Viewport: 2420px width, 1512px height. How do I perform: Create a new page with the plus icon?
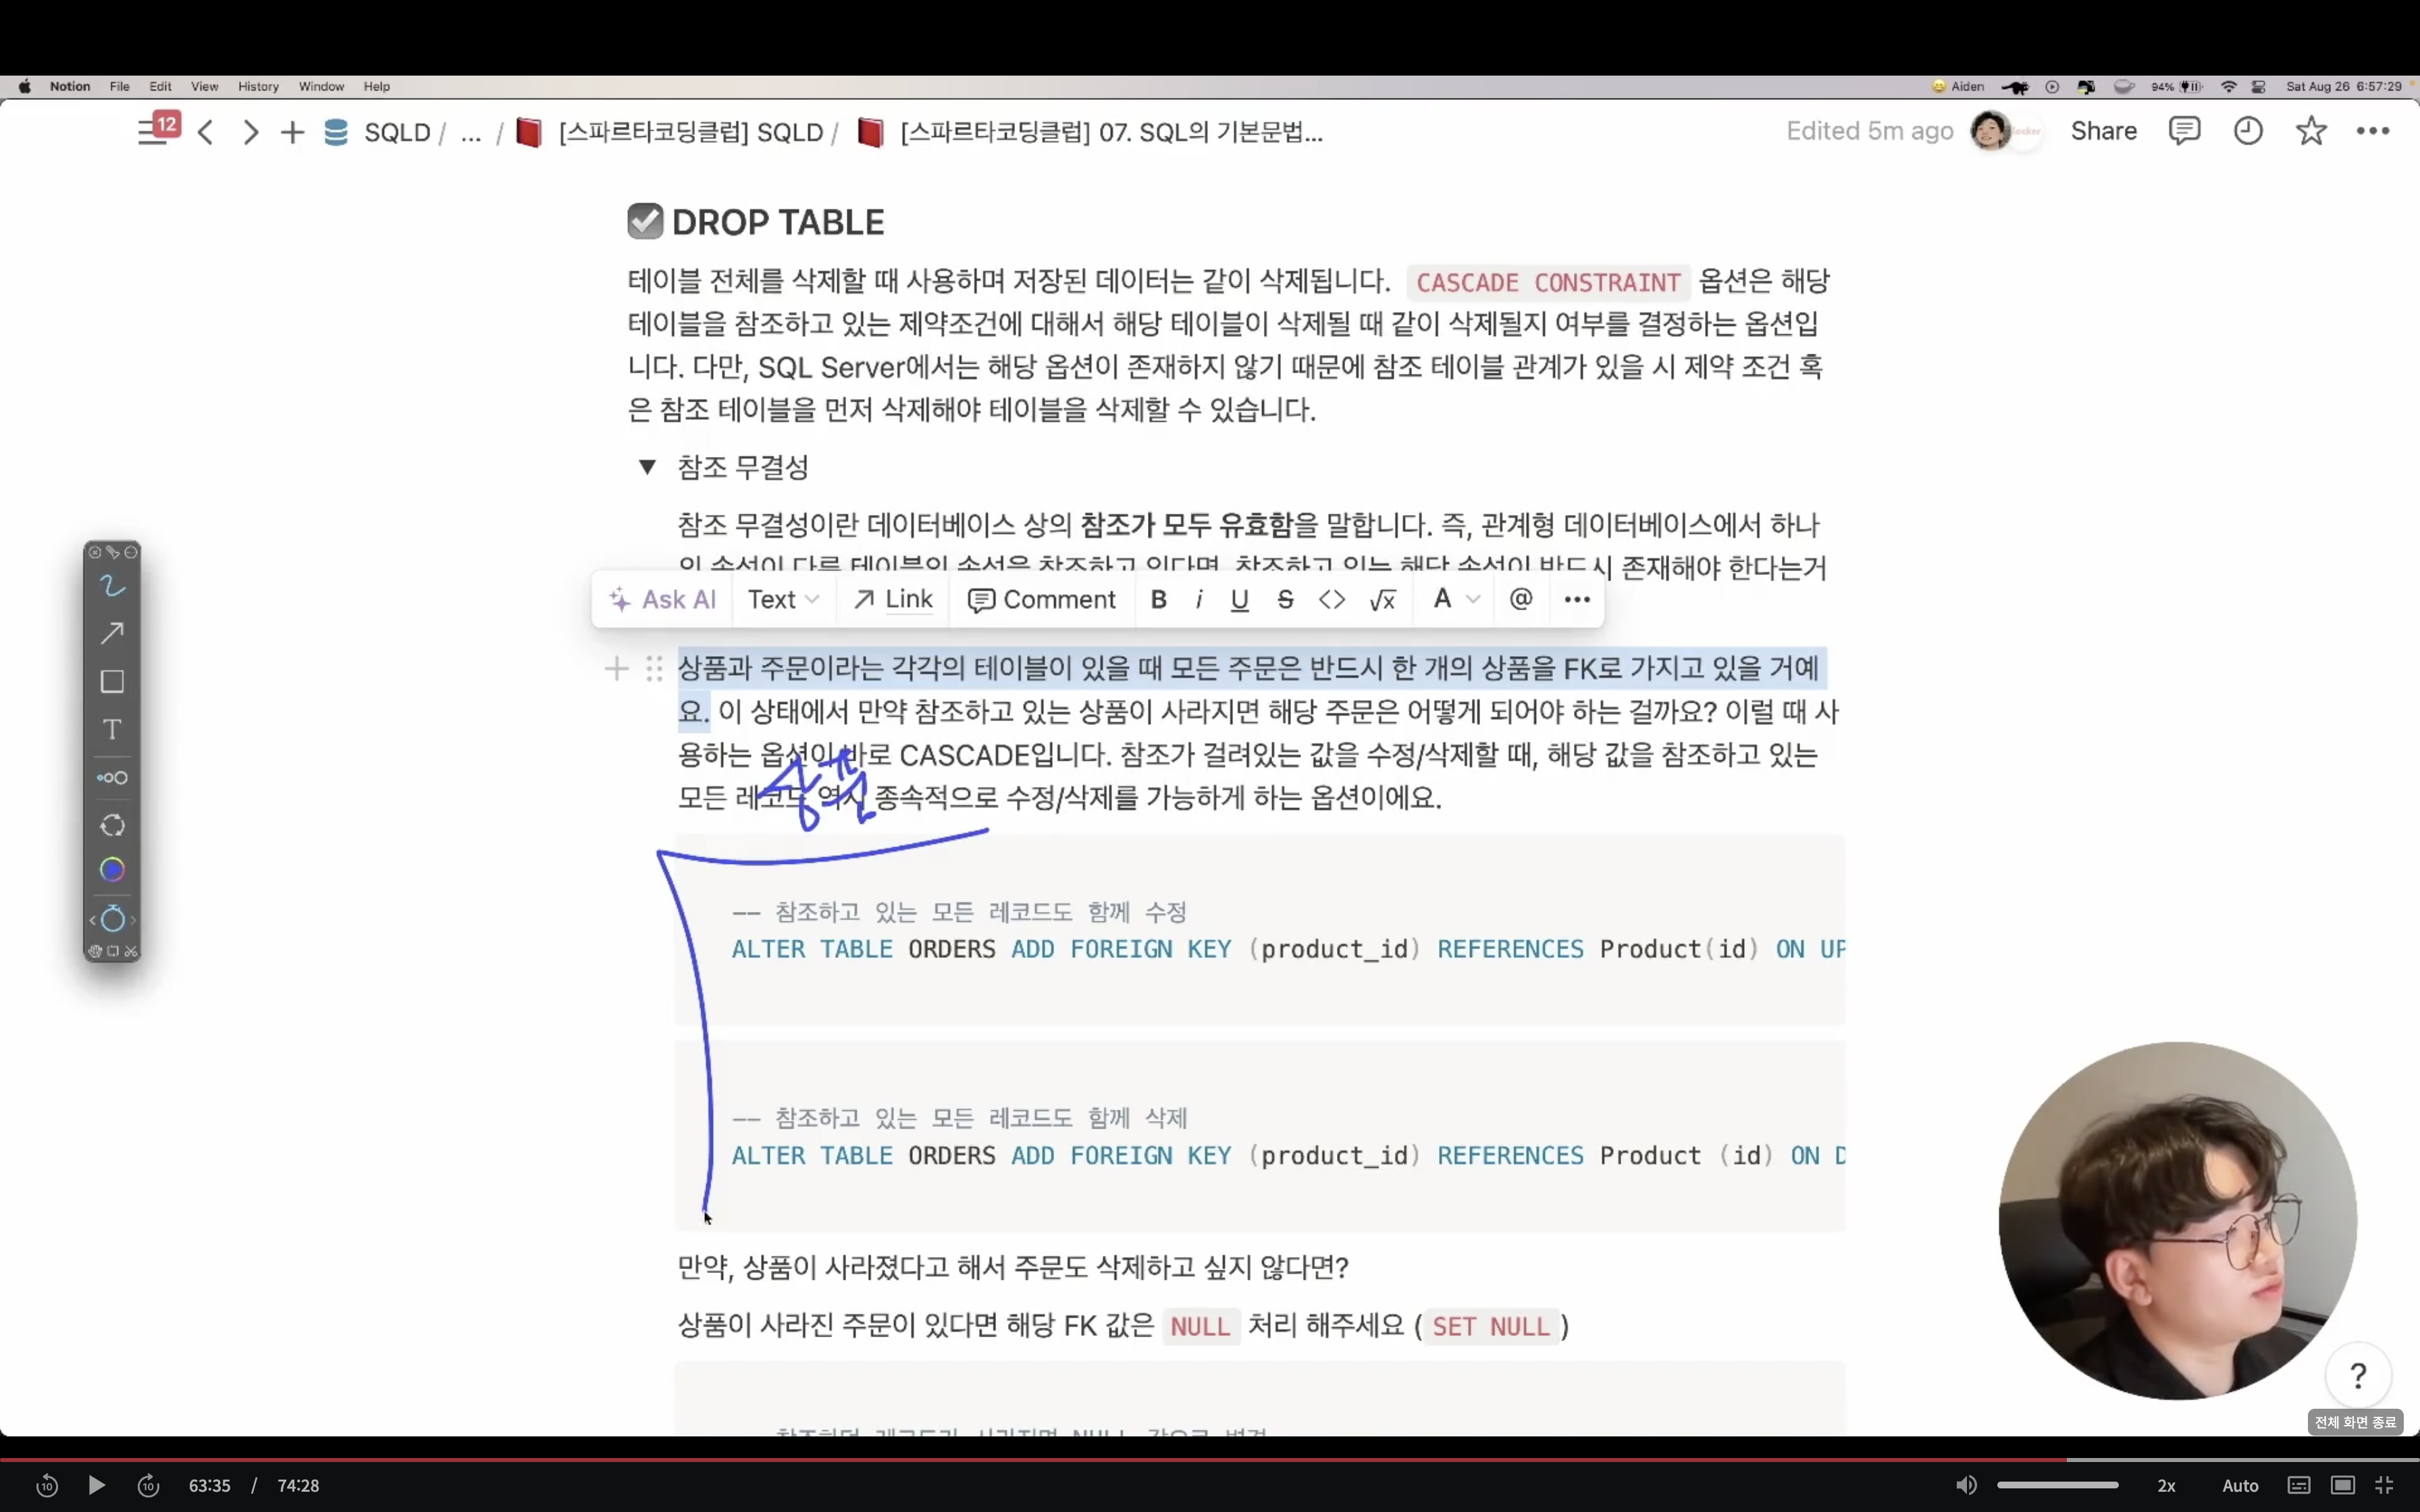pos(292,132)
